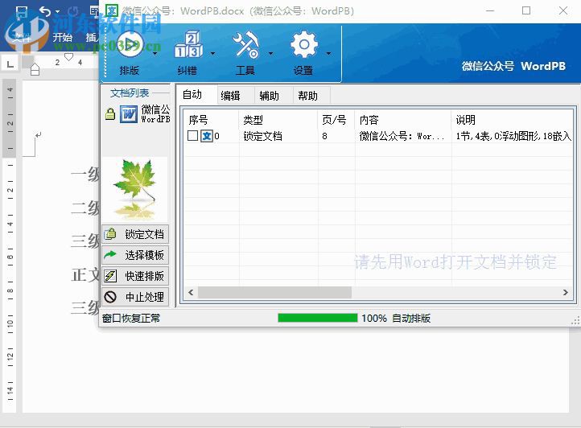Image resolution: width=581 pixels, height=428 pixels.
Task: Expand the 设置 dropdown arrow
Action: pyautogui.click(x=328, y=53)
